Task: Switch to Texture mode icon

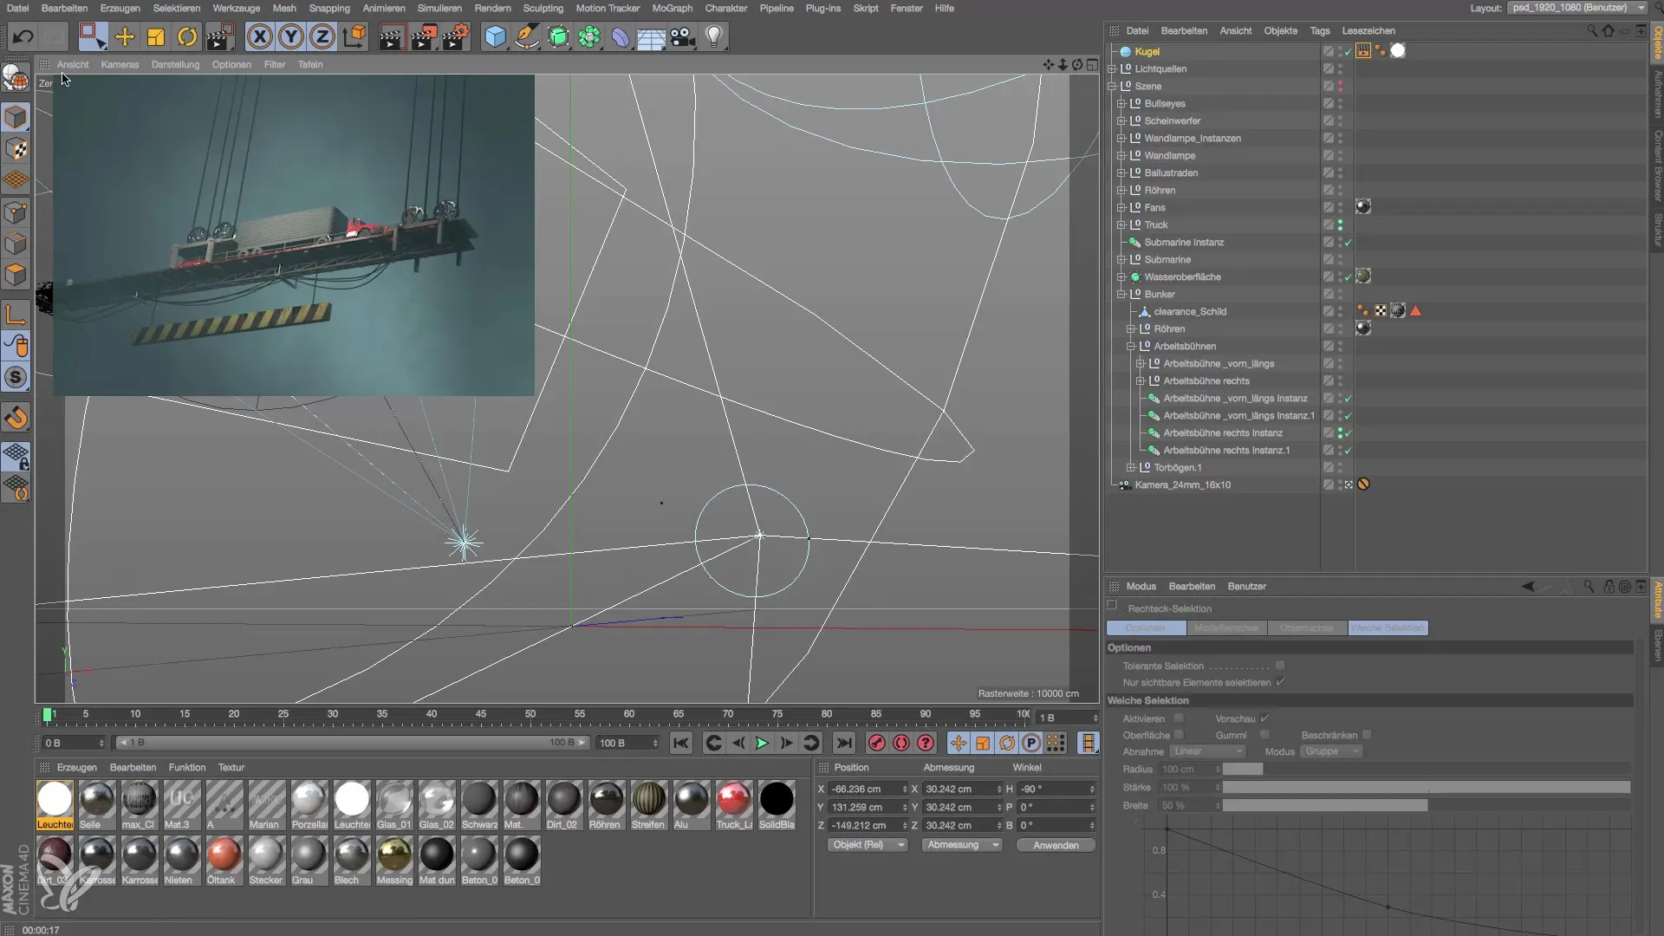Action: pos(16,149)
